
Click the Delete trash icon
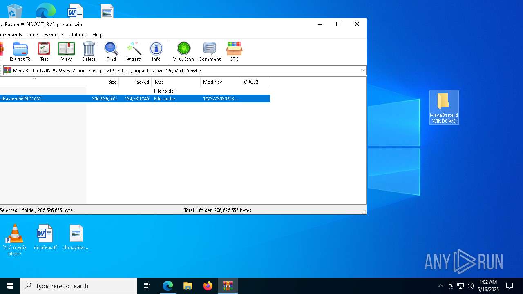[89, 51]
